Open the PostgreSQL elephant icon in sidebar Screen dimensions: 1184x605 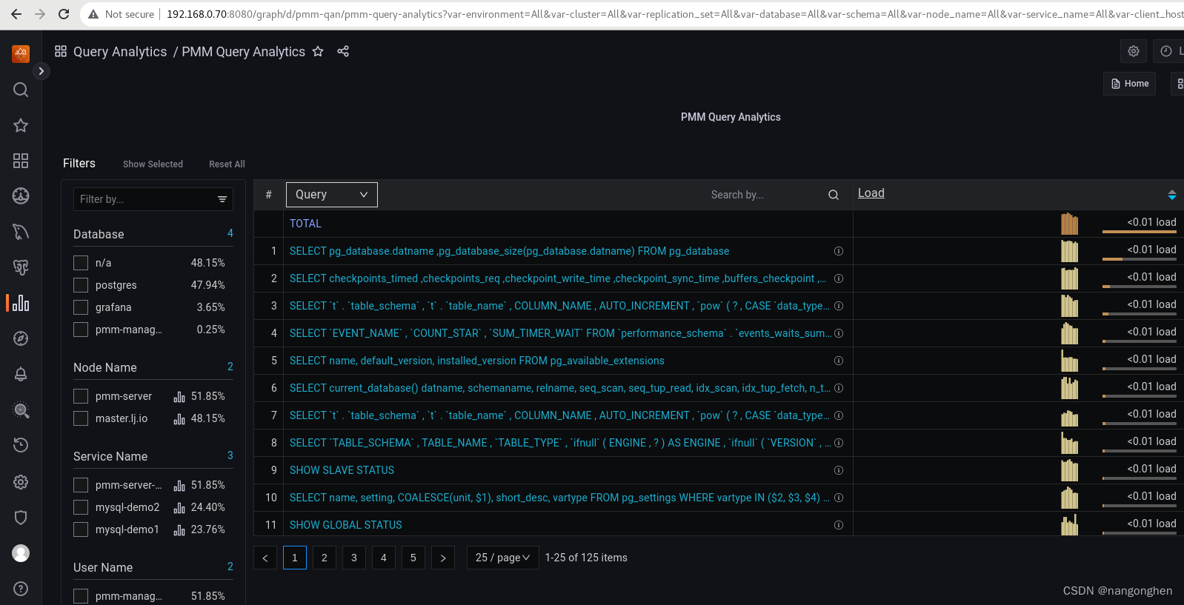(21, 267)
